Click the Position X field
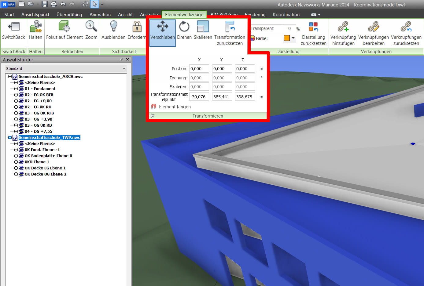 coord(199,69)
